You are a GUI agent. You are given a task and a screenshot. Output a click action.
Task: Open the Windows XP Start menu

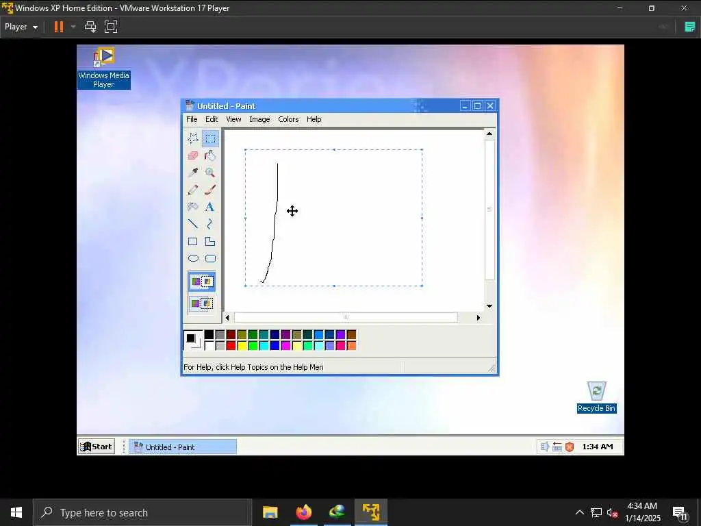click(96, 447)
